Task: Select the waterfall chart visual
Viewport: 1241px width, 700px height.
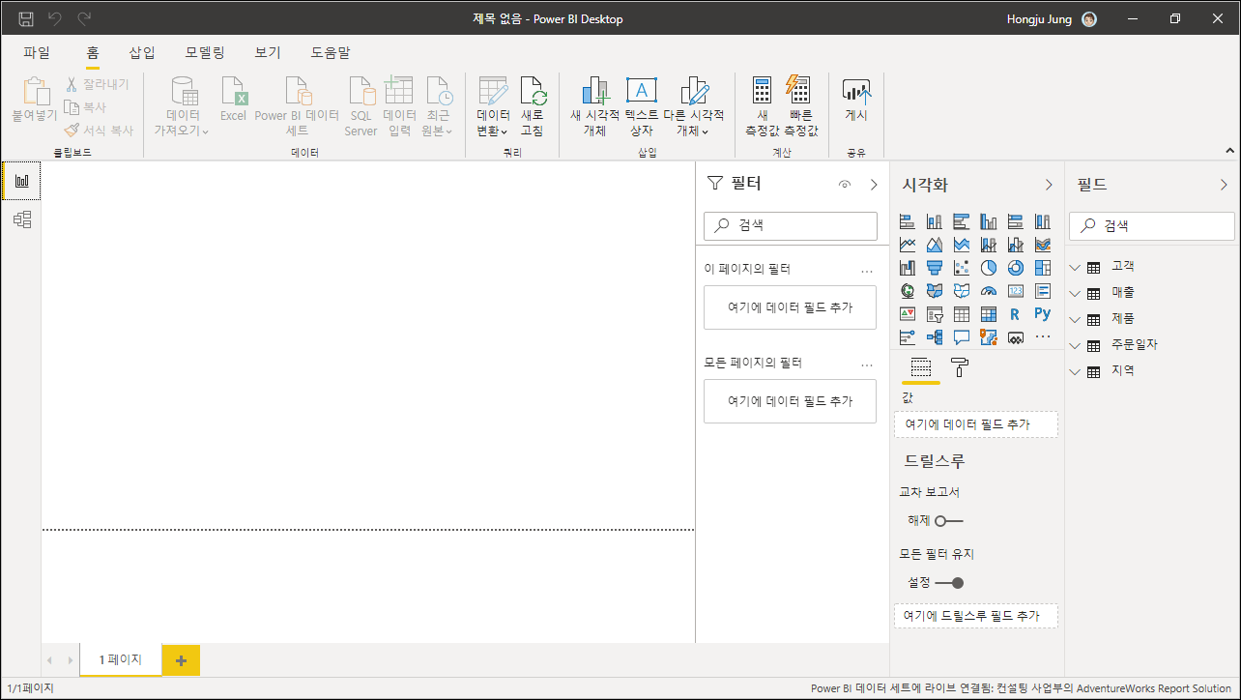Action: [907, 268]
